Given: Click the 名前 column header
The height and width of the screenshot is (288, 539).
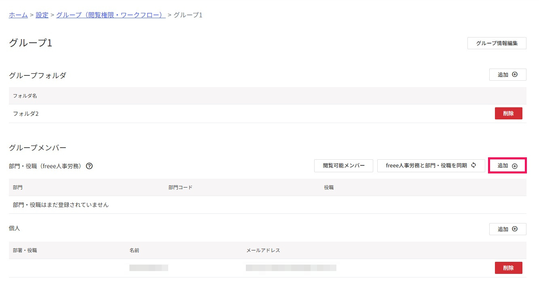Looking at the screenshot, I should (x=134, y=250).
